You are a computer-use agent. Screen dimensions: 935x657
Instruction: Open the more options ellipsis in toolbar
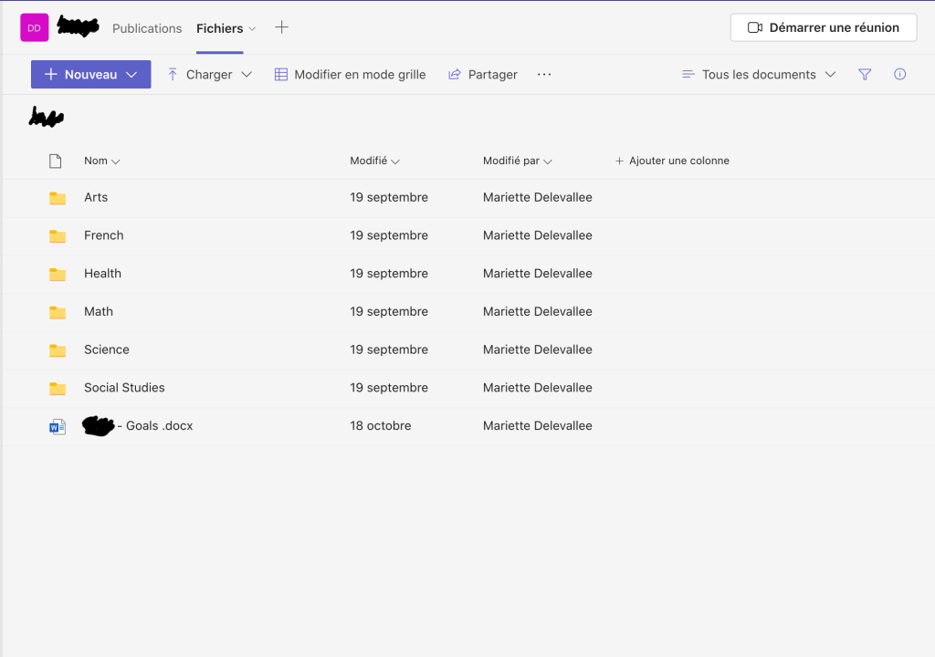(x=544, y=75)
